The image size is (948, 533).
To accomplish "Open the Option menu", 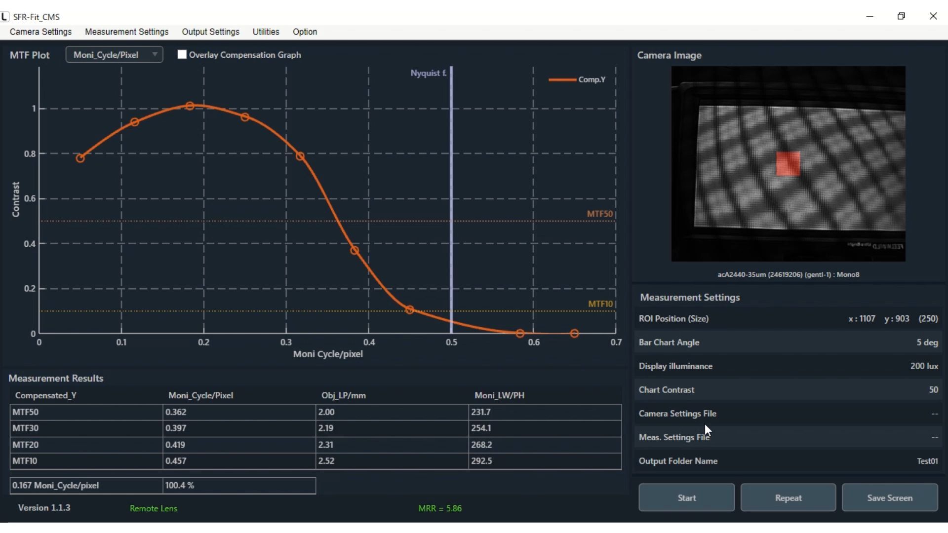I will pos(305,32).
